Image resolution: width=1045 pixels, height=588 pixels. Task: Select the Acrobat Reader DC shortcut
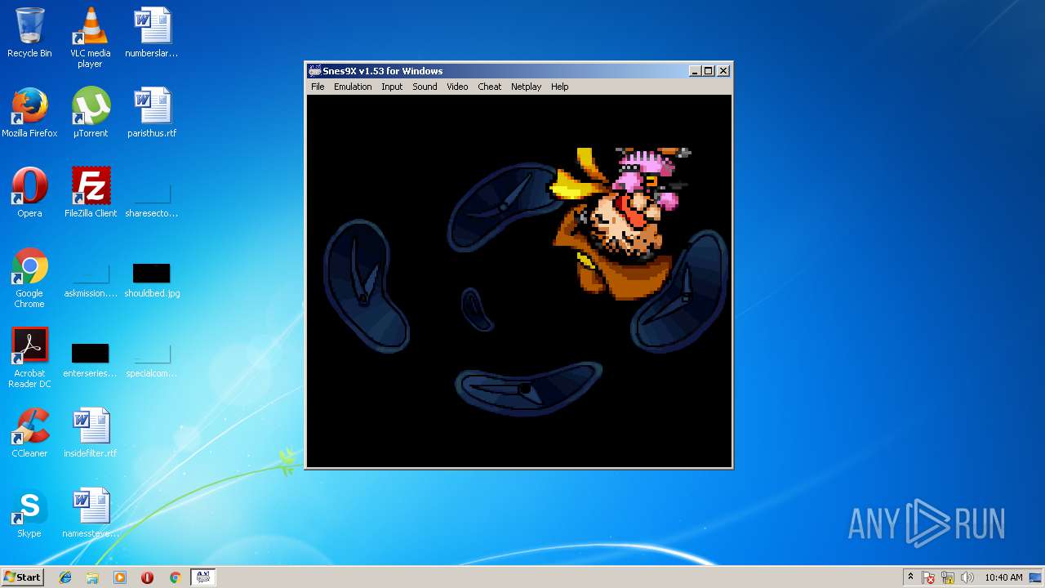pos(29,358)
